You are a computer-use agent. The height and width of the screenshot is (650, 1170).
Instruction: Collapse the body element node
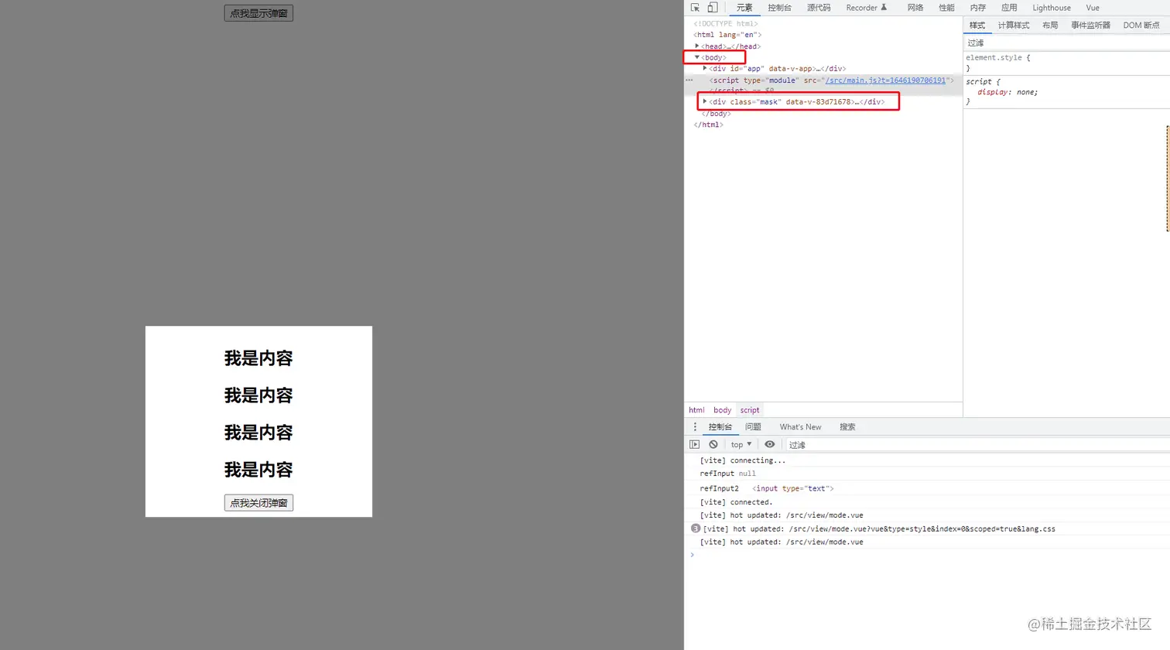point(697,57)
